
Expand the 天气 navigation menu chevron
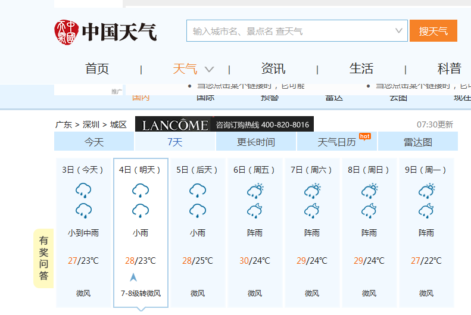pyautogui.click(x=209, y=69)
